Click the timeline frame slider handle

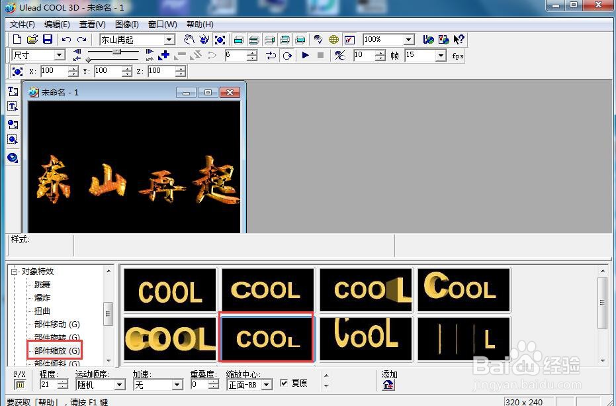pyautogui.click(x=116, y=52)
